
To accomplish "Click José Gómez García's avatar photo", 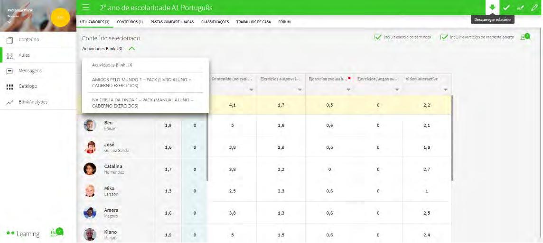I will pos(90,147).
